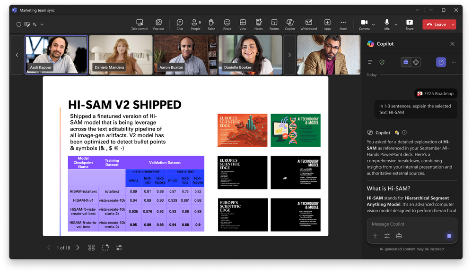Start a new Copilot chat
472x273 pixels.
(x=441, y=62)
